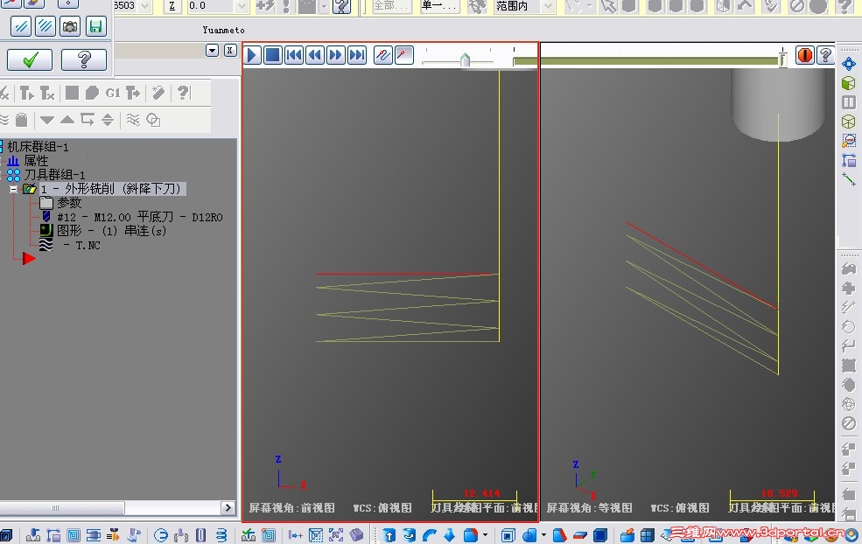Image resolution: width=862 pixels, height=544 pixels.
Task: Click the blue fit-to-screen arrows icon
Action: (x=849, y=64)
